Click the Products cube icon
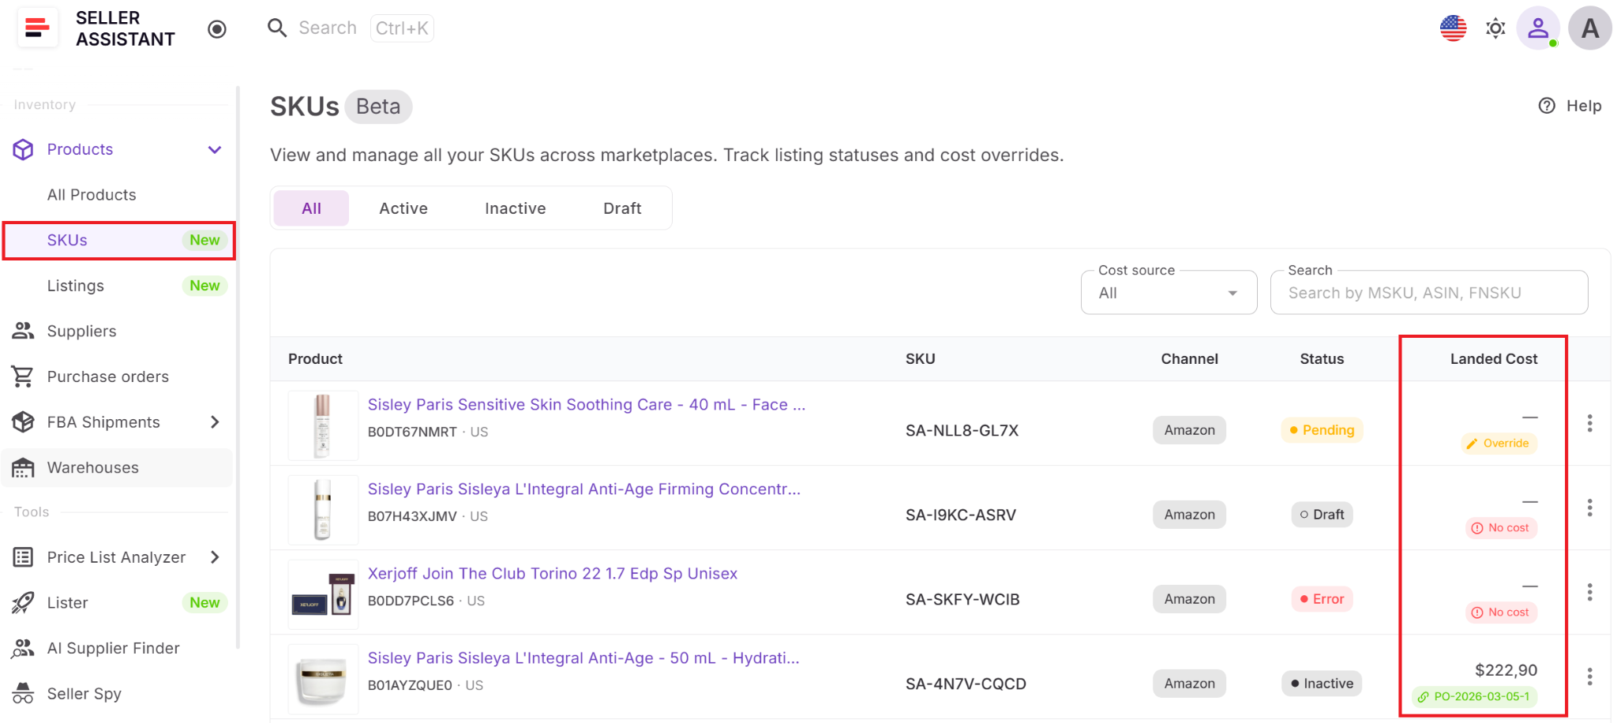The image size is (1617, 723). click(x=23, y=150)
